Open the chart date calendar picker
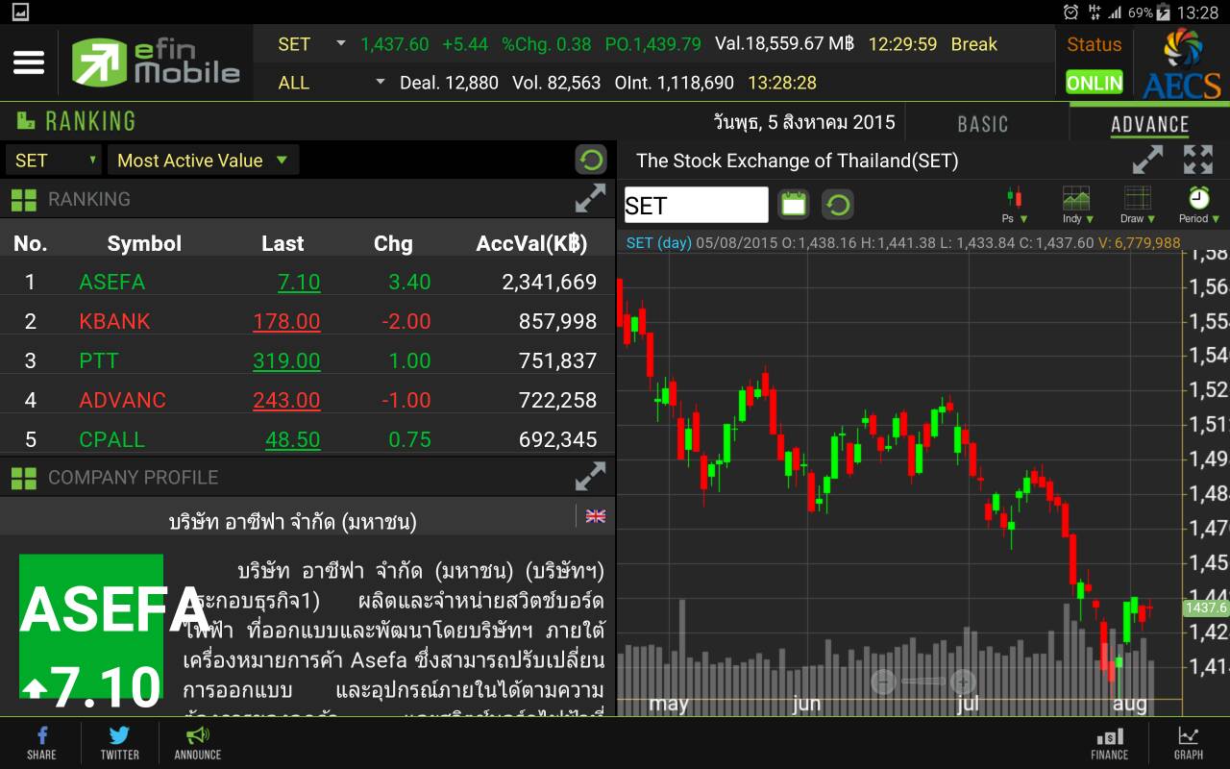1230x769 pixels. coord(794,204)
